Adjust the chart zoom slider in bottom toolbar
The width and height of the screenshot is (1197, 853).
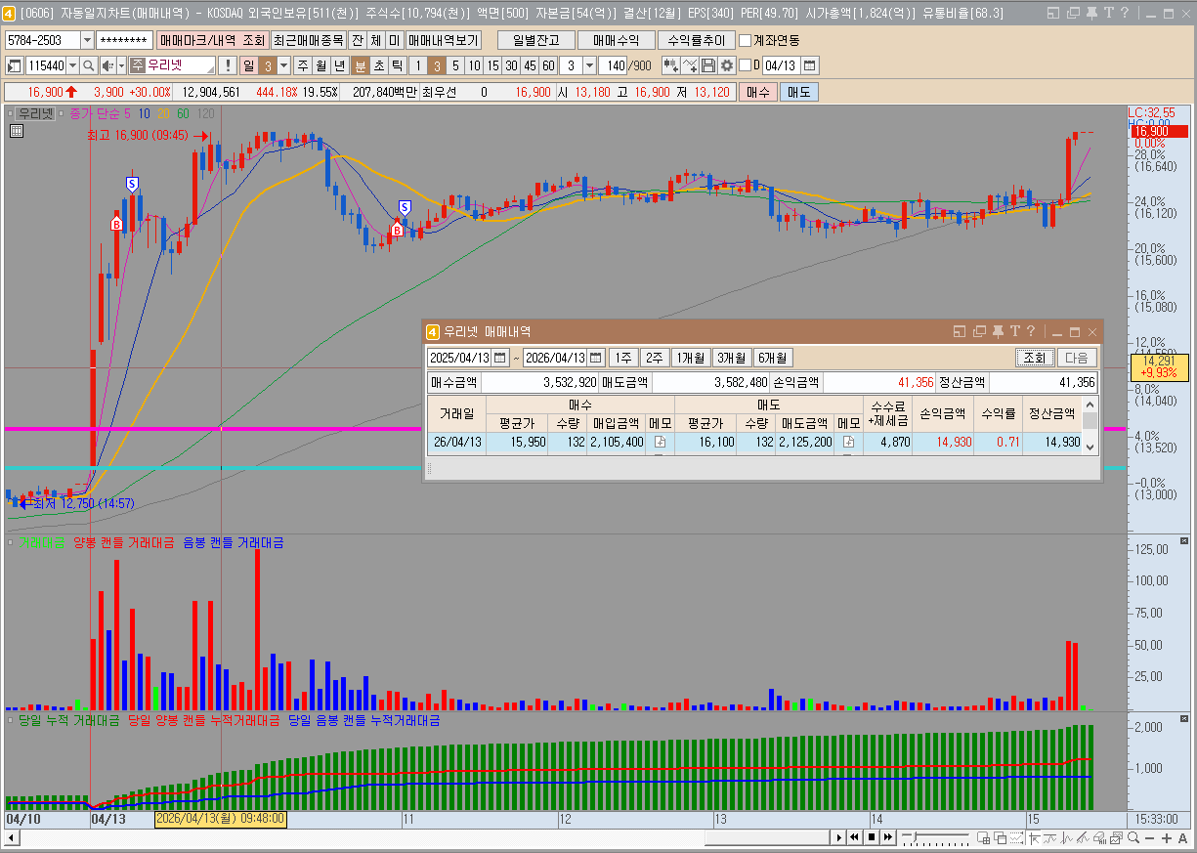(x=914, y=836)
